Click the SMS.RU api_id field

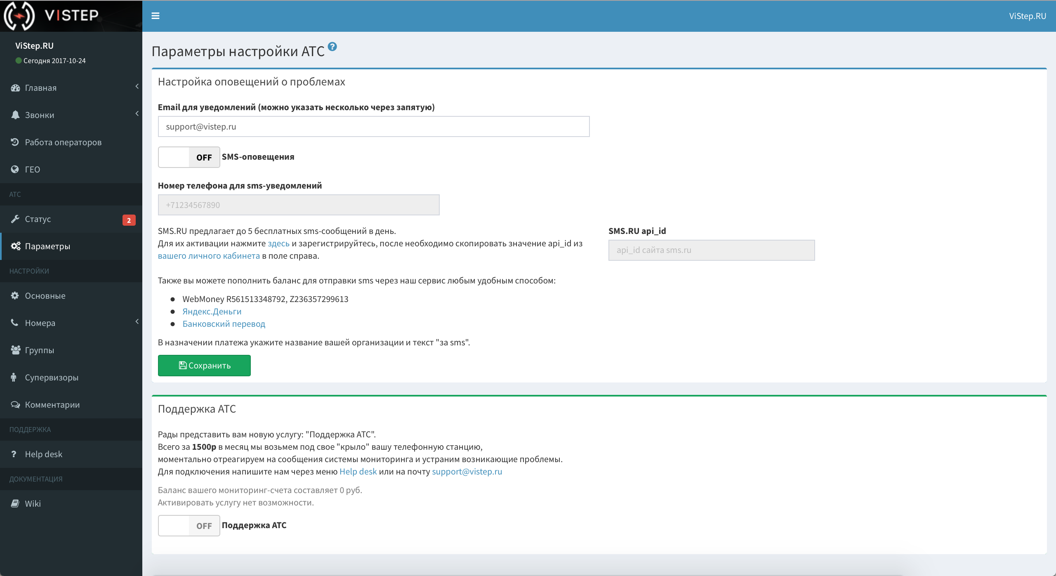click(x=712, y=250)
